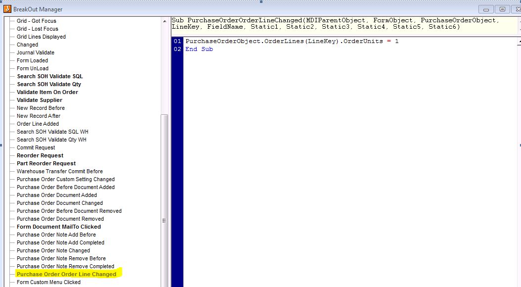Choose 'Validate Item On Order' breakout

pyautogui.click(x=47, y=92)
